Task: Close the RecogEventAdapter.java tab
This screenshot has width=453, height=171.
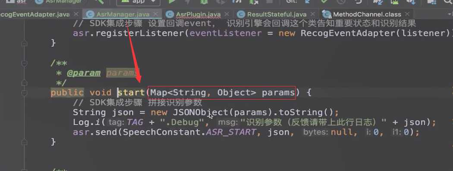Action: point(76,14)
